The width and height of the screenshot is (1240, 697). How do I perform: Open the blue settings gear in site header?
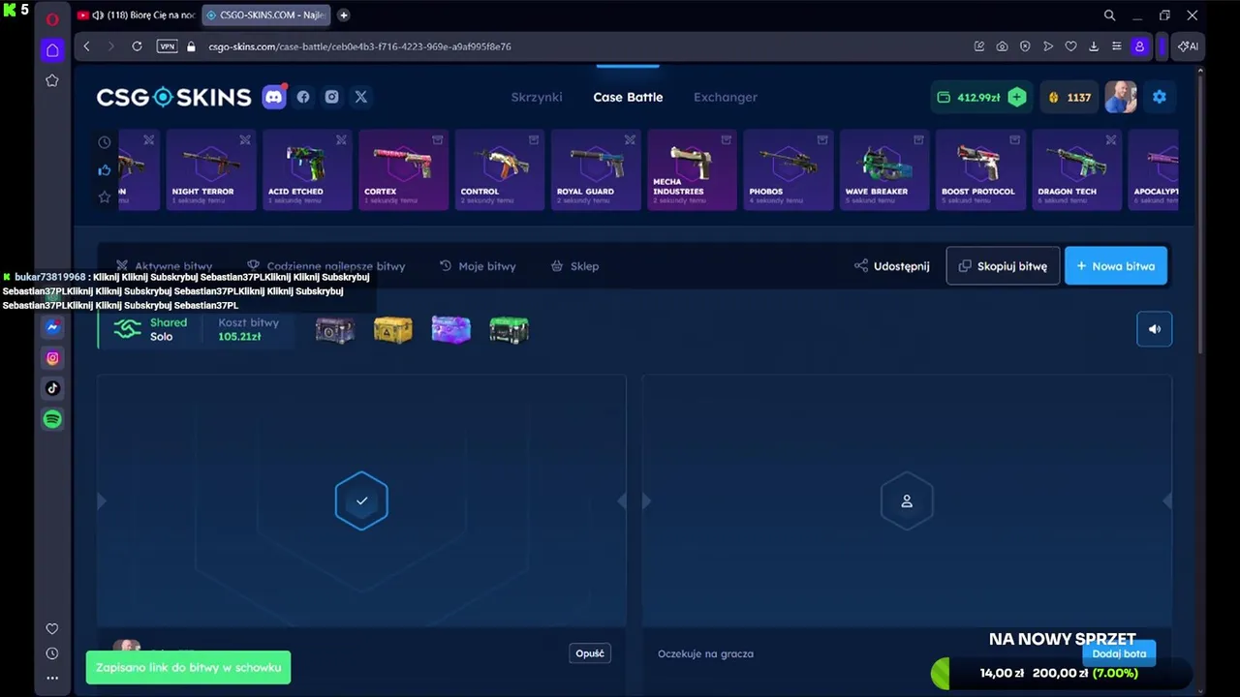click(x=1160, y=97)
